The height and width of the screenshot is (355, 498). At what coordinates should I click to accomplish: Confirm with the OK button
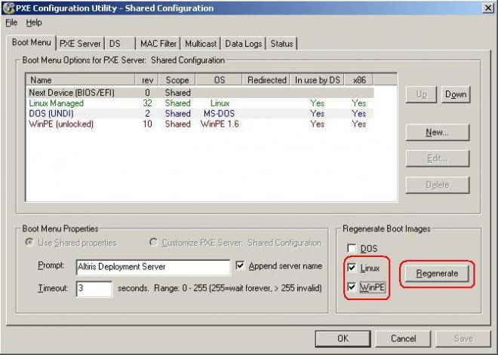pos(343,338)
